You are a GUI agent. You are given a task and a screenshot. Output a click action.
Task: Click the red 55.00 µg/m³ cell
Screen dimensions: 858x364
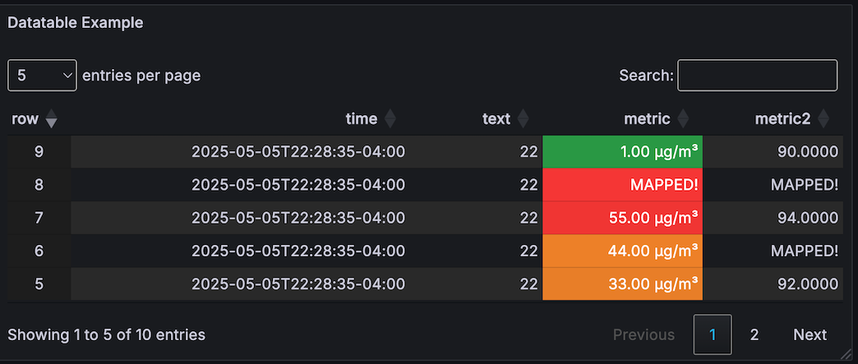click(x=622, y=218)
